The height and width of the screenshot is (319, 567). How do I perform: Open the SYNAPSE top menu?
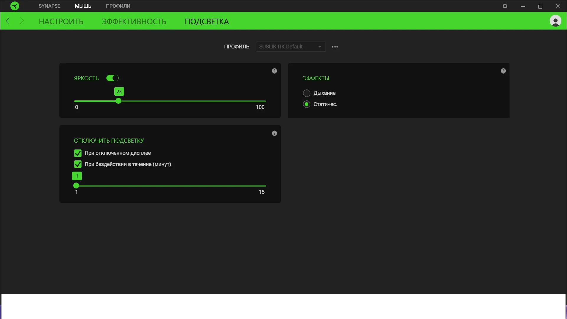click(49, 6)
